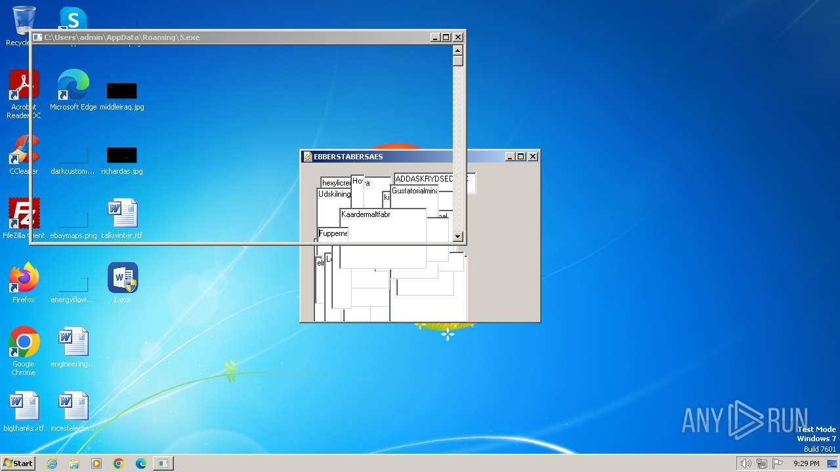The height and width of the screenshot is (472, 840).
Task: Open the engineering document icon
Action: point(73,347)
